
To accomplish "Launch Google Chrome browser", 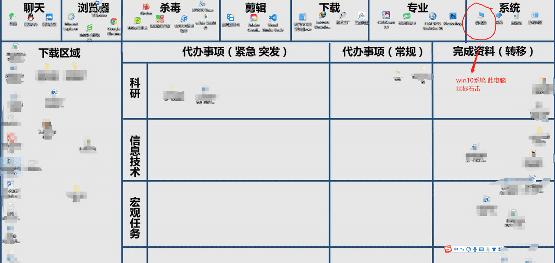I will (113, 22).
